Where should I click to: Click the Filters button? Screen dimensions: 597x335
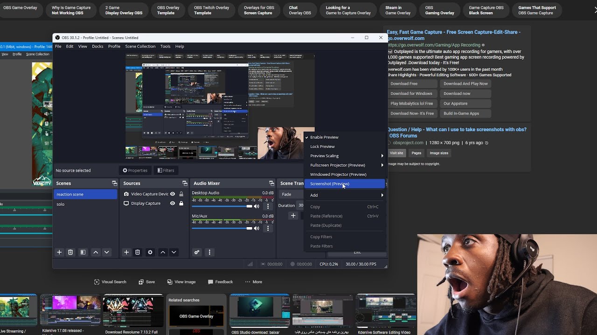[x=166, y=170]
